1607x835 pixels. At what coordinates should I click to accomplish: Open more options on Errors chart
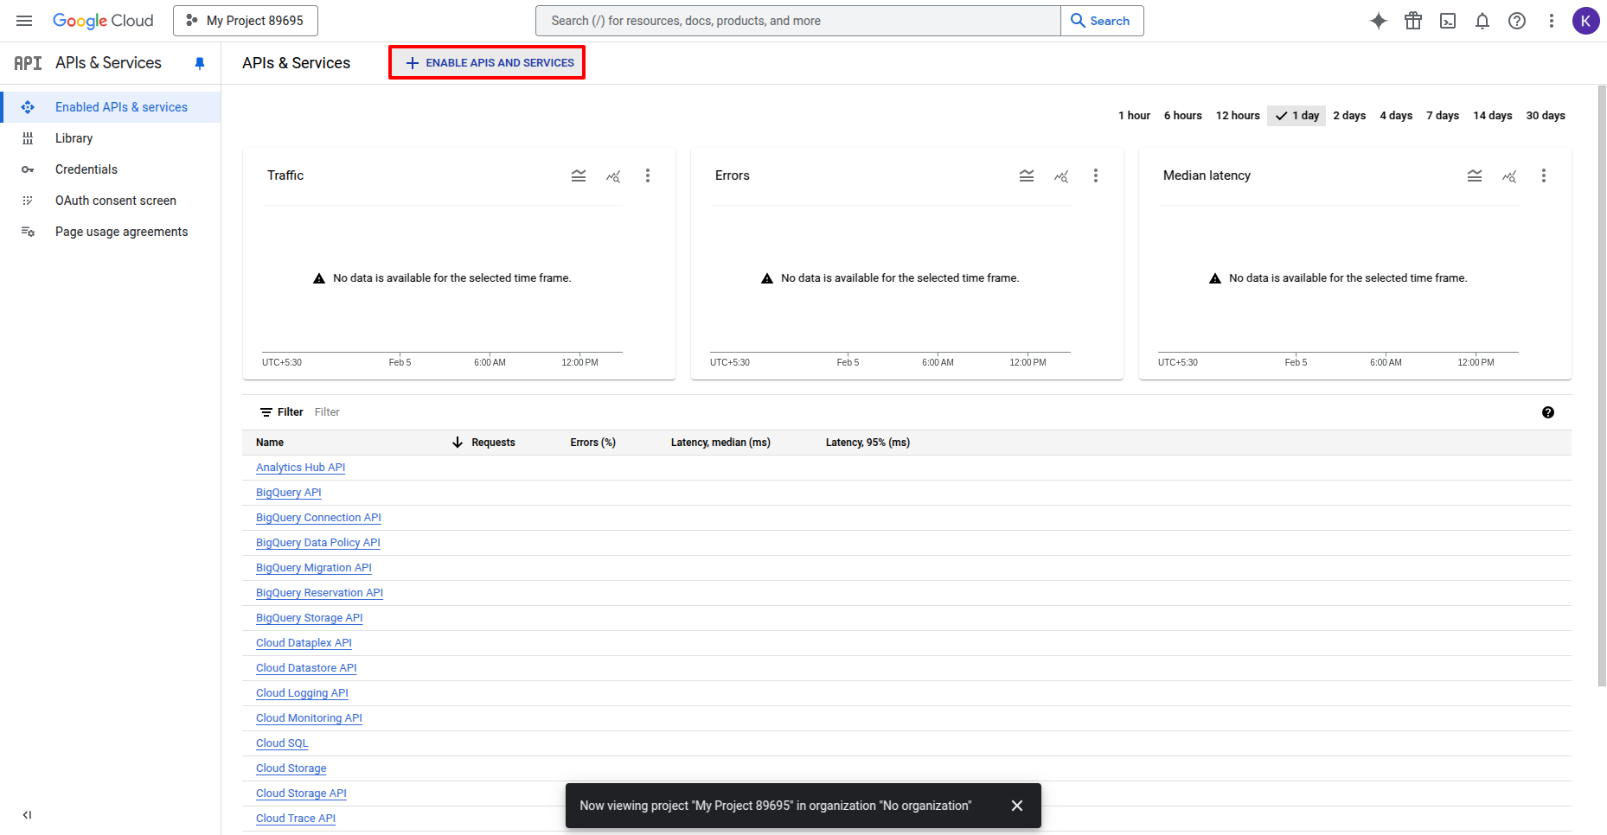tap(1096, 175)
